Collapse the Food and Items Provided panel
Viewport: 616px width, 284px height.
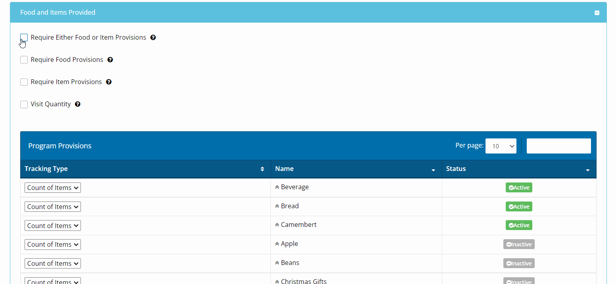597,13
